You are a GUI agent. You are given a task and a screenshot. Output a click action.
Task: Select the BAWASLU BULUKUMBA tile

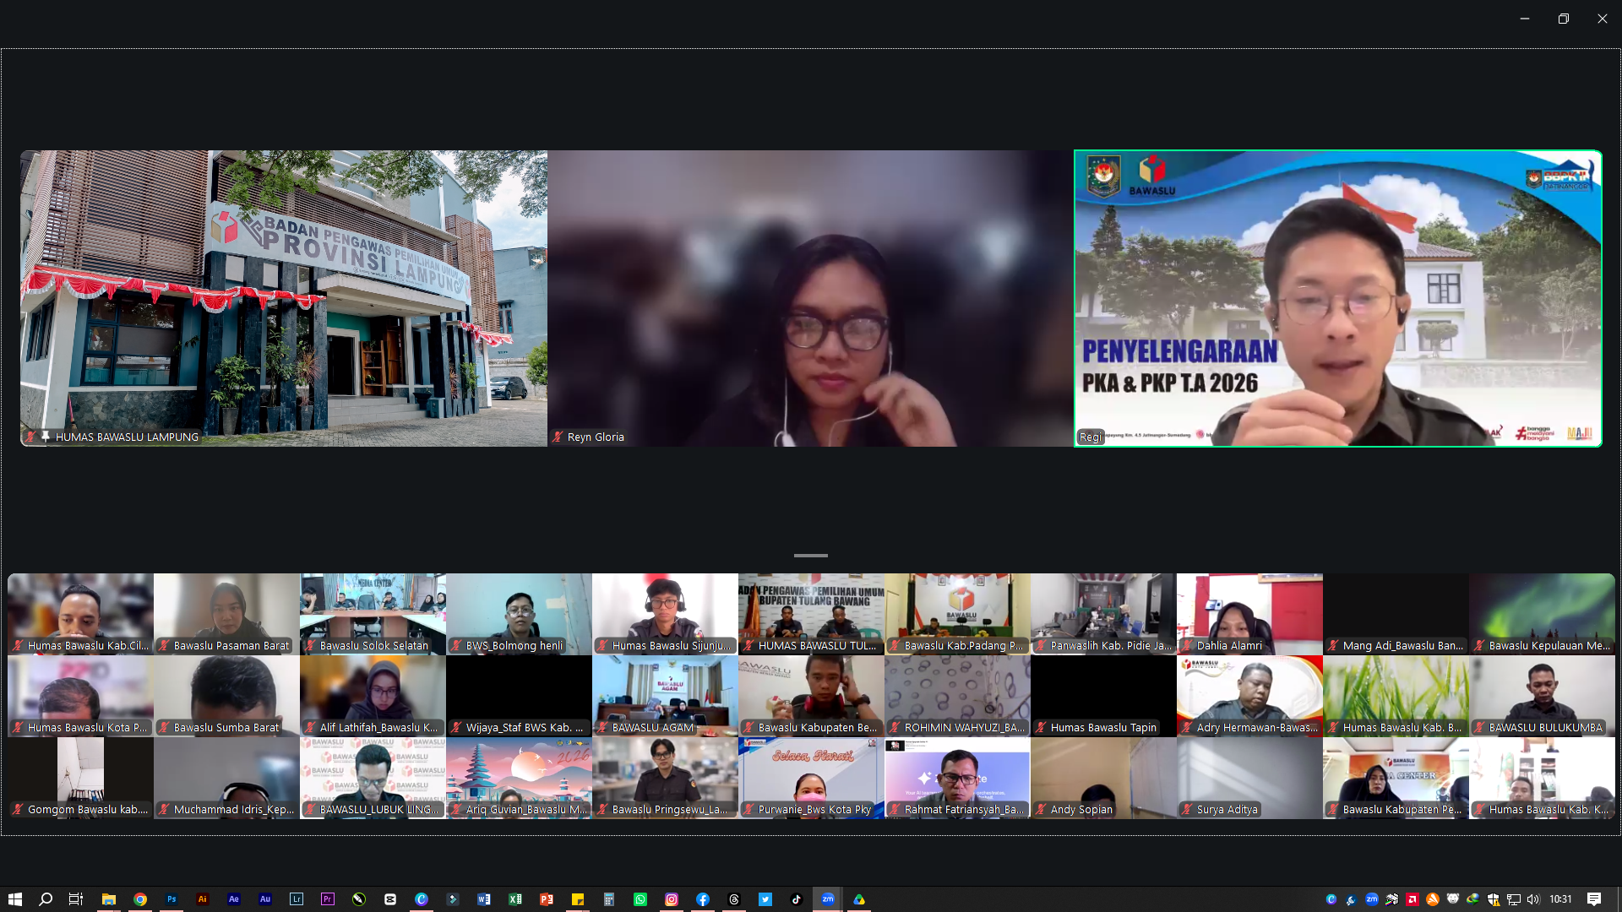point(1542,696)
